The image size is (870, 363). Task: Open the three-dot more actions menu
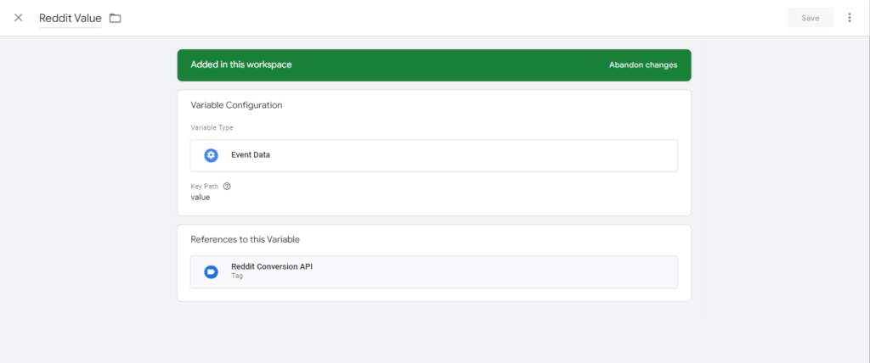tap(849, 18)
